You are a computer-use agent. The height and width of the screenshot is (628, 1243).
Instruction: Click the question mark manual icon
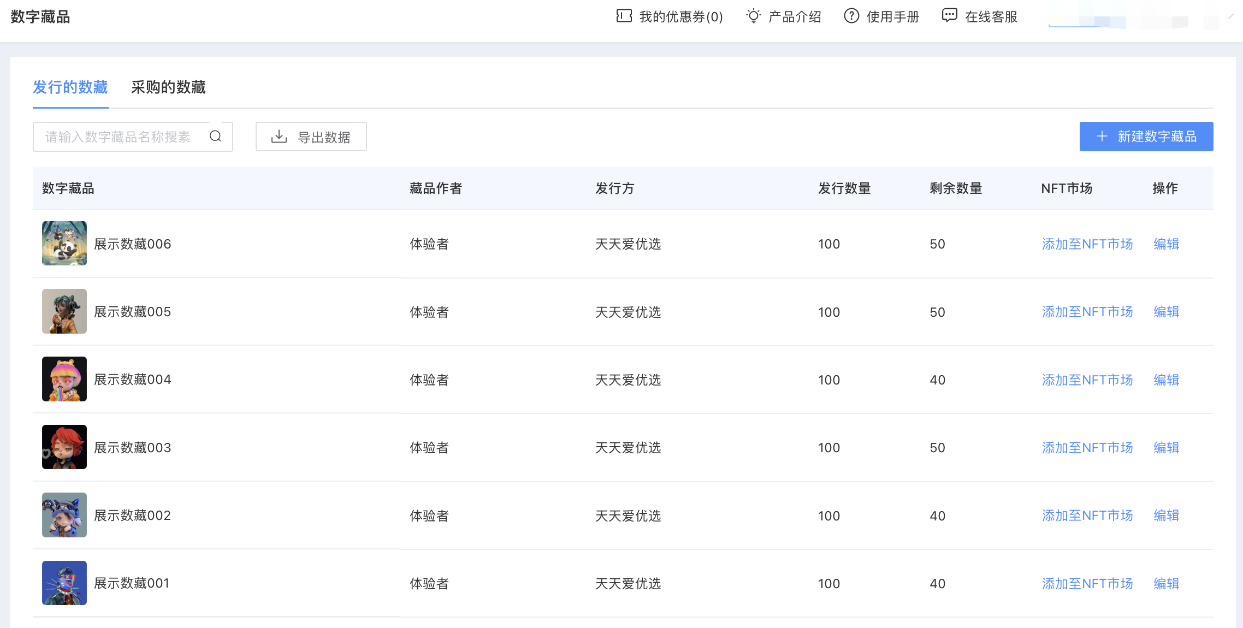tap(851, 16)
